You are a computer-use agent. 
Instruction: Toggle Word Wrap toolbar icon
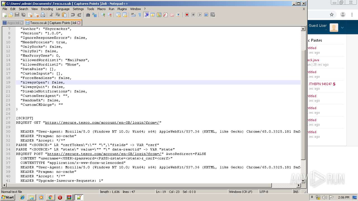[x=133, y=15]
